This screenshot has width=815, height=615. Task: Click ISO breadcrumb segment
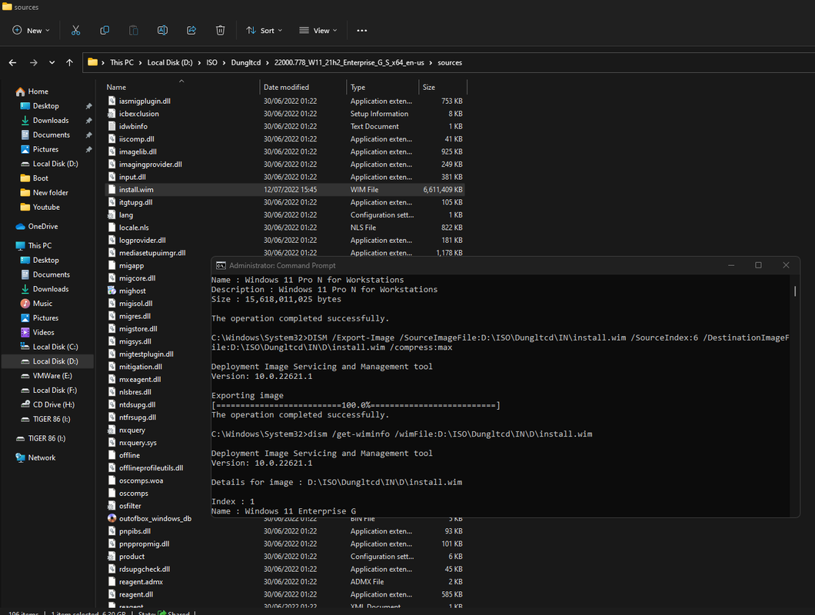tap(211, 62)
